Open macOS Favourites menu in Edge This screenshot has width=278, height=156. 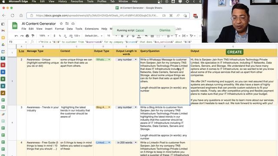click(x=77, y=1)
